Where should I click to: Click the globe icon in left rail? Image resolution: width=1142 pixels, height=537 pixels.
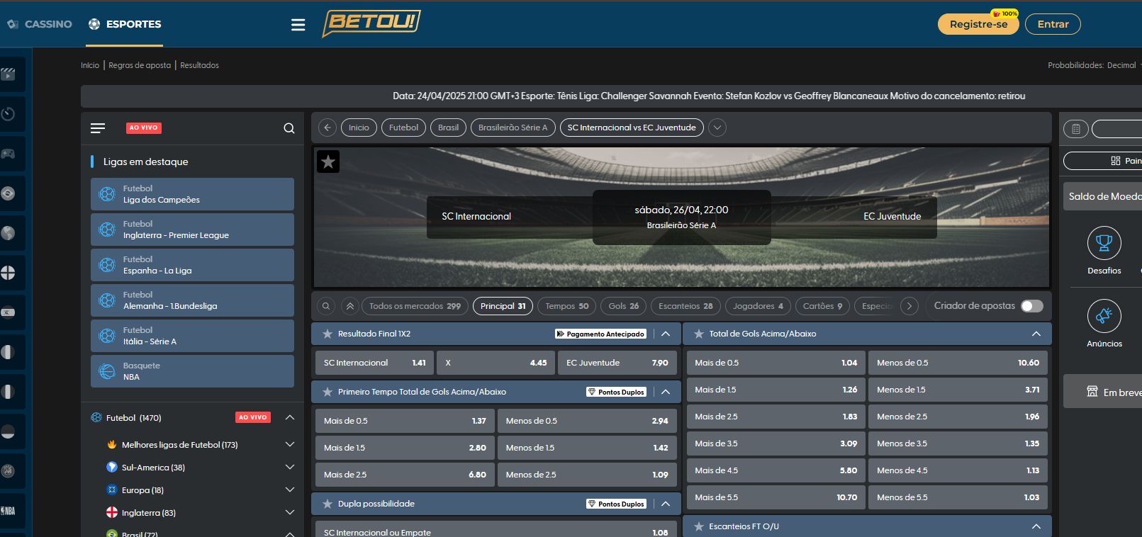8,233
